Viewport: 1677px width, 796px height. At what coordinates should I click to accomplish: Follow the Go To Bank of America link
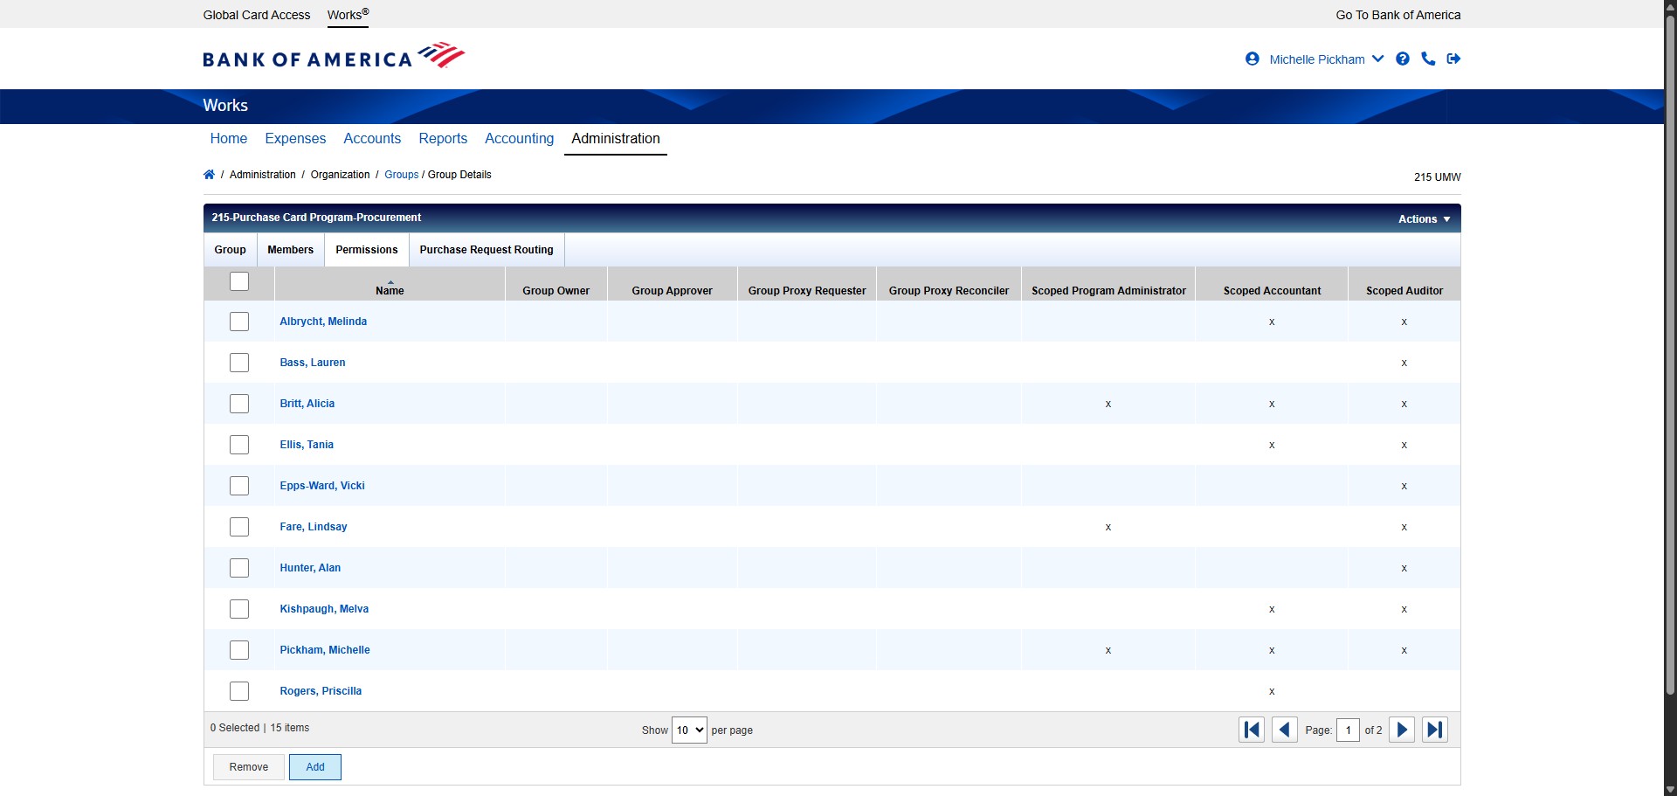click(x=1398, y=15)
